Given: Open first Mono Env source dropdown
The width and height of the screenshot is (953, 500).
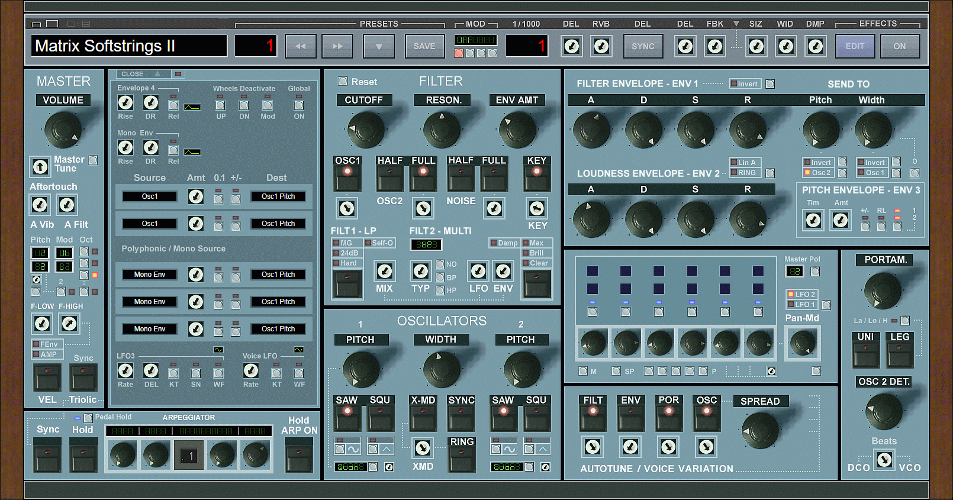Looking at the screenshot, I should point(150,275).
